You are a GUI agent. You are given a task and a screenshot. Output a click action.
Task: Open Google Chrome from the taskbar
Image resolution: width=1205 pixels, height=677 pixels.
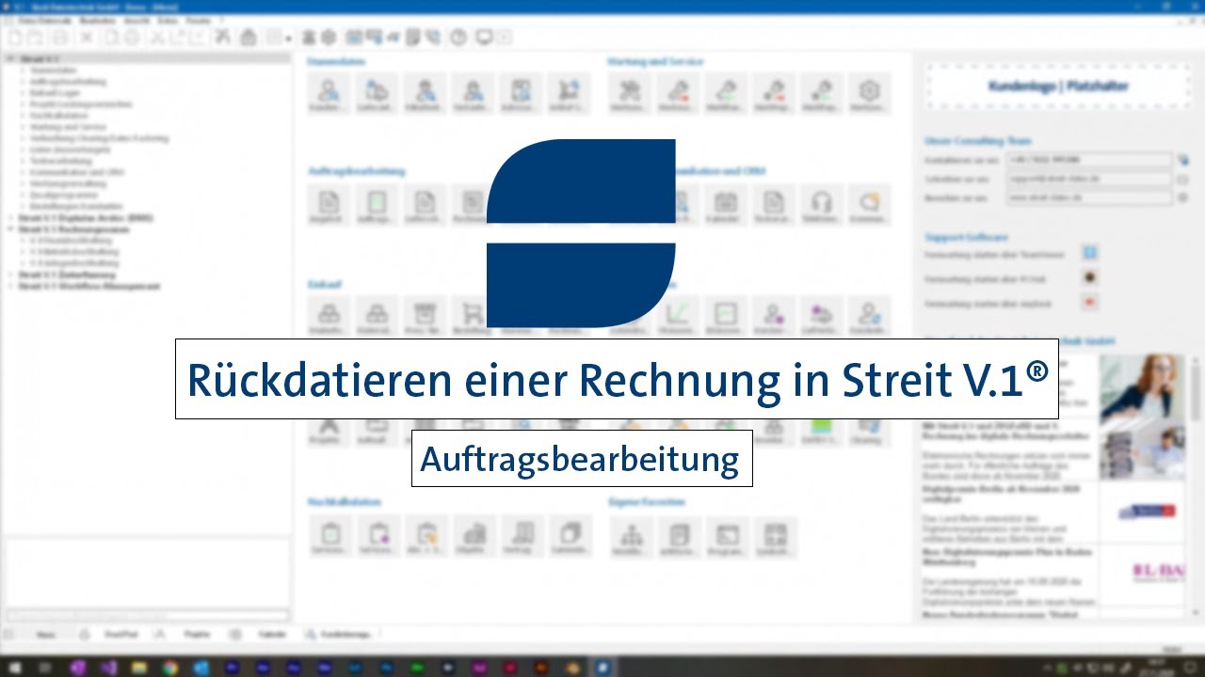tap(169, 668)
